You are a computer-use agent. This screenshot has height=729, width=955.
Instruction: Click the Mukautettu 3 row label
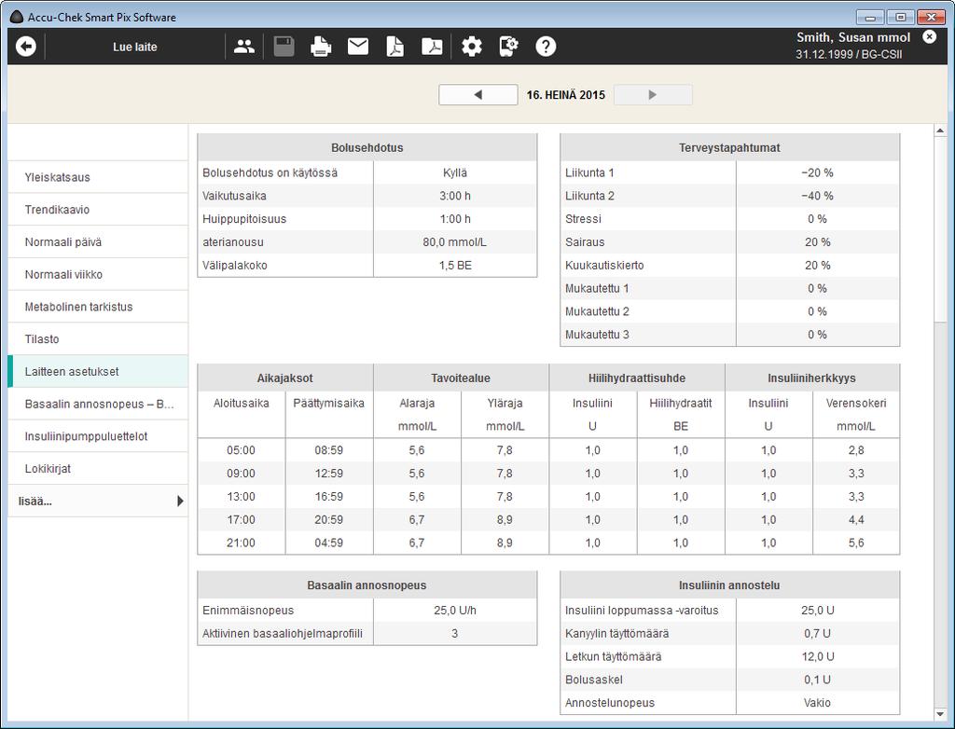pyautogui.click(x=597, y=335)
